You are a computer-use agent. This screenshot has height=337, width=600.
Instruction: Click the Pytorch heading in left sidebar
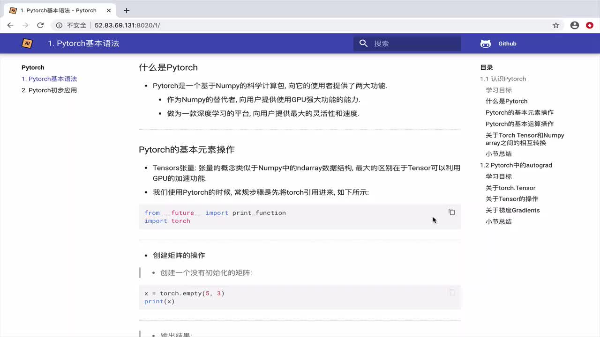[33, 67]
